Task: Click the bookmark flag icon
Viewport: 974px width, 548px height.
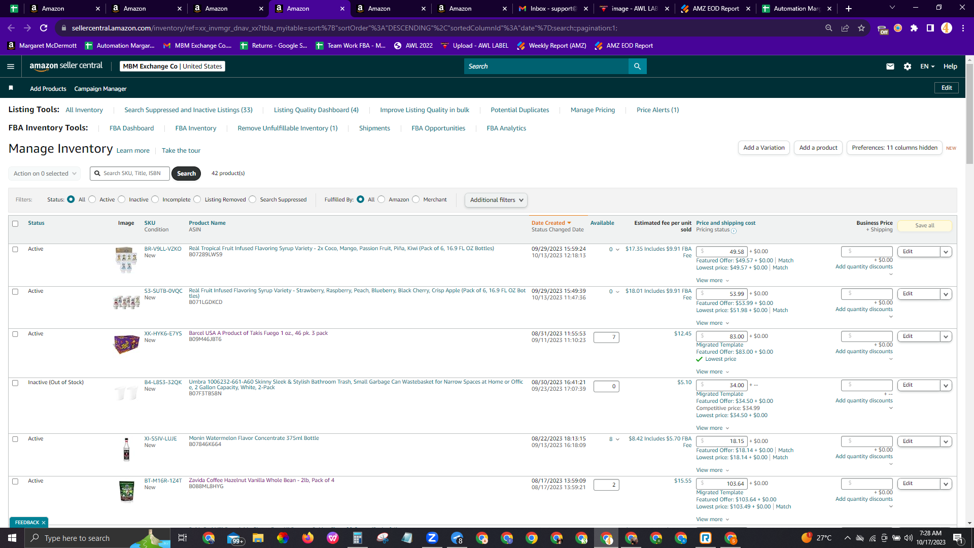Action: click(11, 88)
